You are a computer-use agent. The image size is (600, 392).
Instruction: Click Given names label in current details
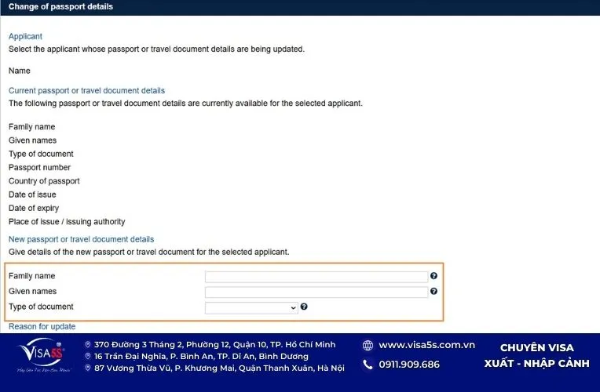(x=32, y=140)
